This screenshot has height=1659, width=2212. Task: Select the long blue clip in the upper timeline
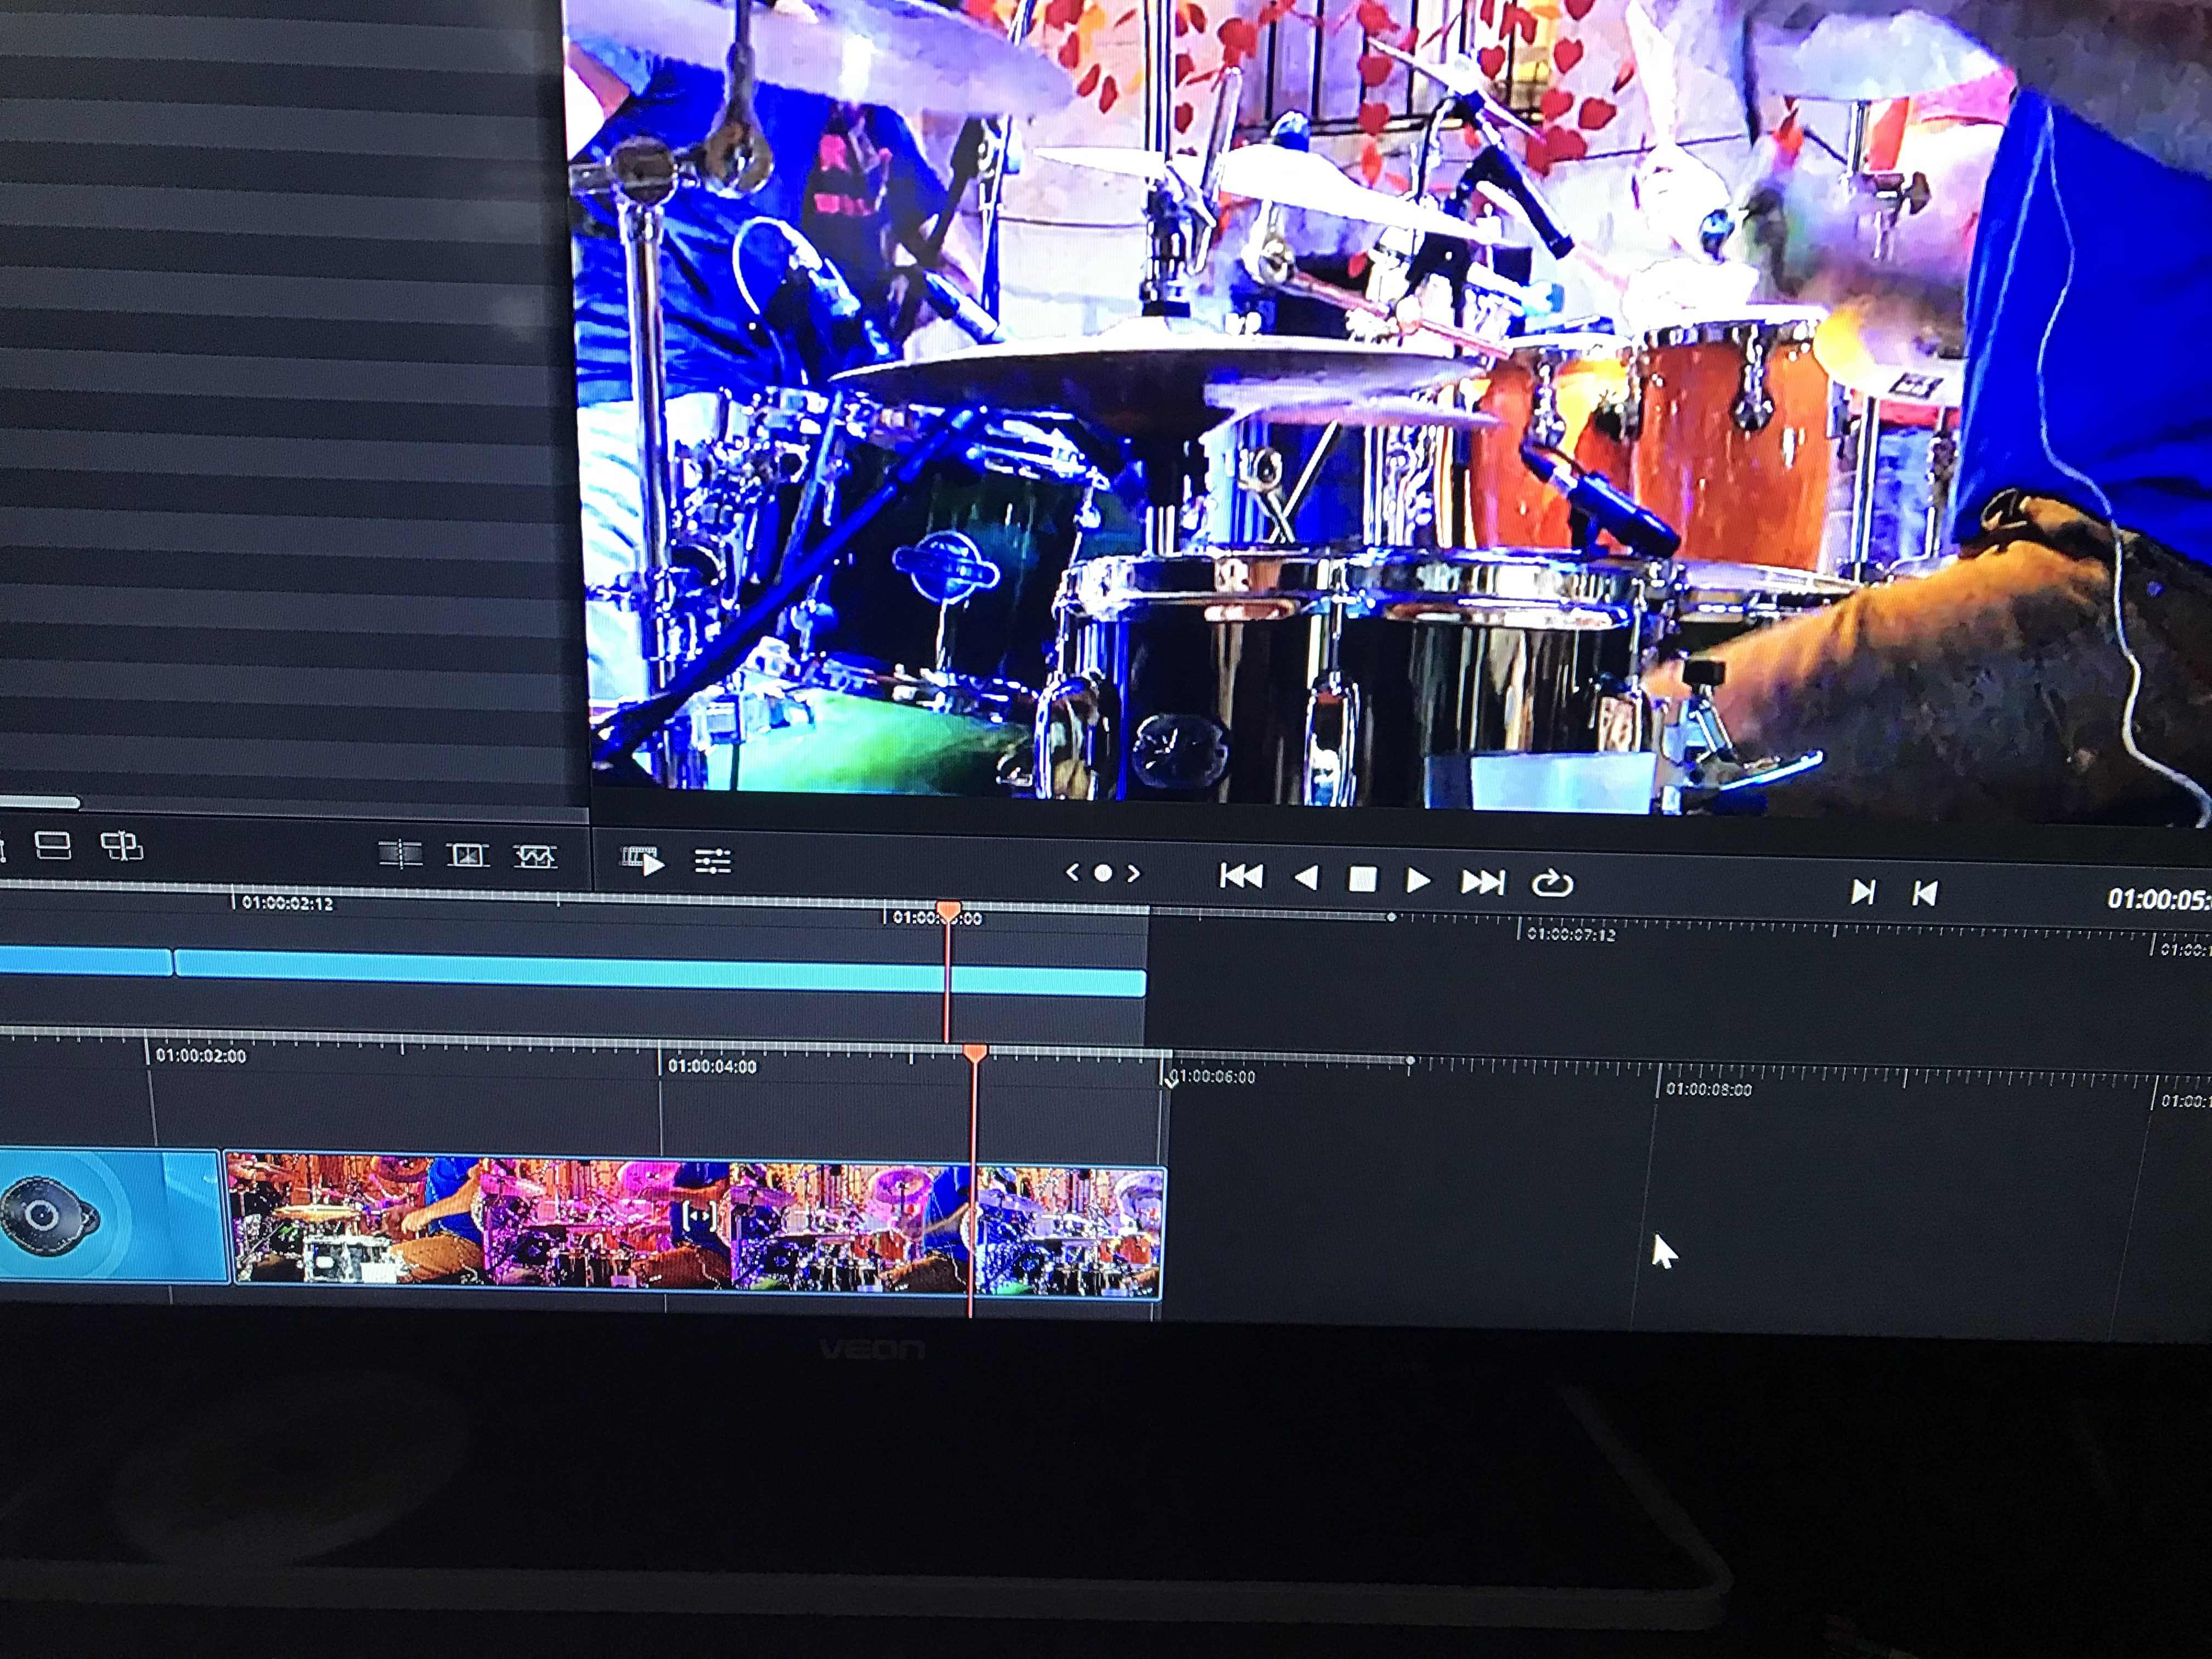(660, 973)
